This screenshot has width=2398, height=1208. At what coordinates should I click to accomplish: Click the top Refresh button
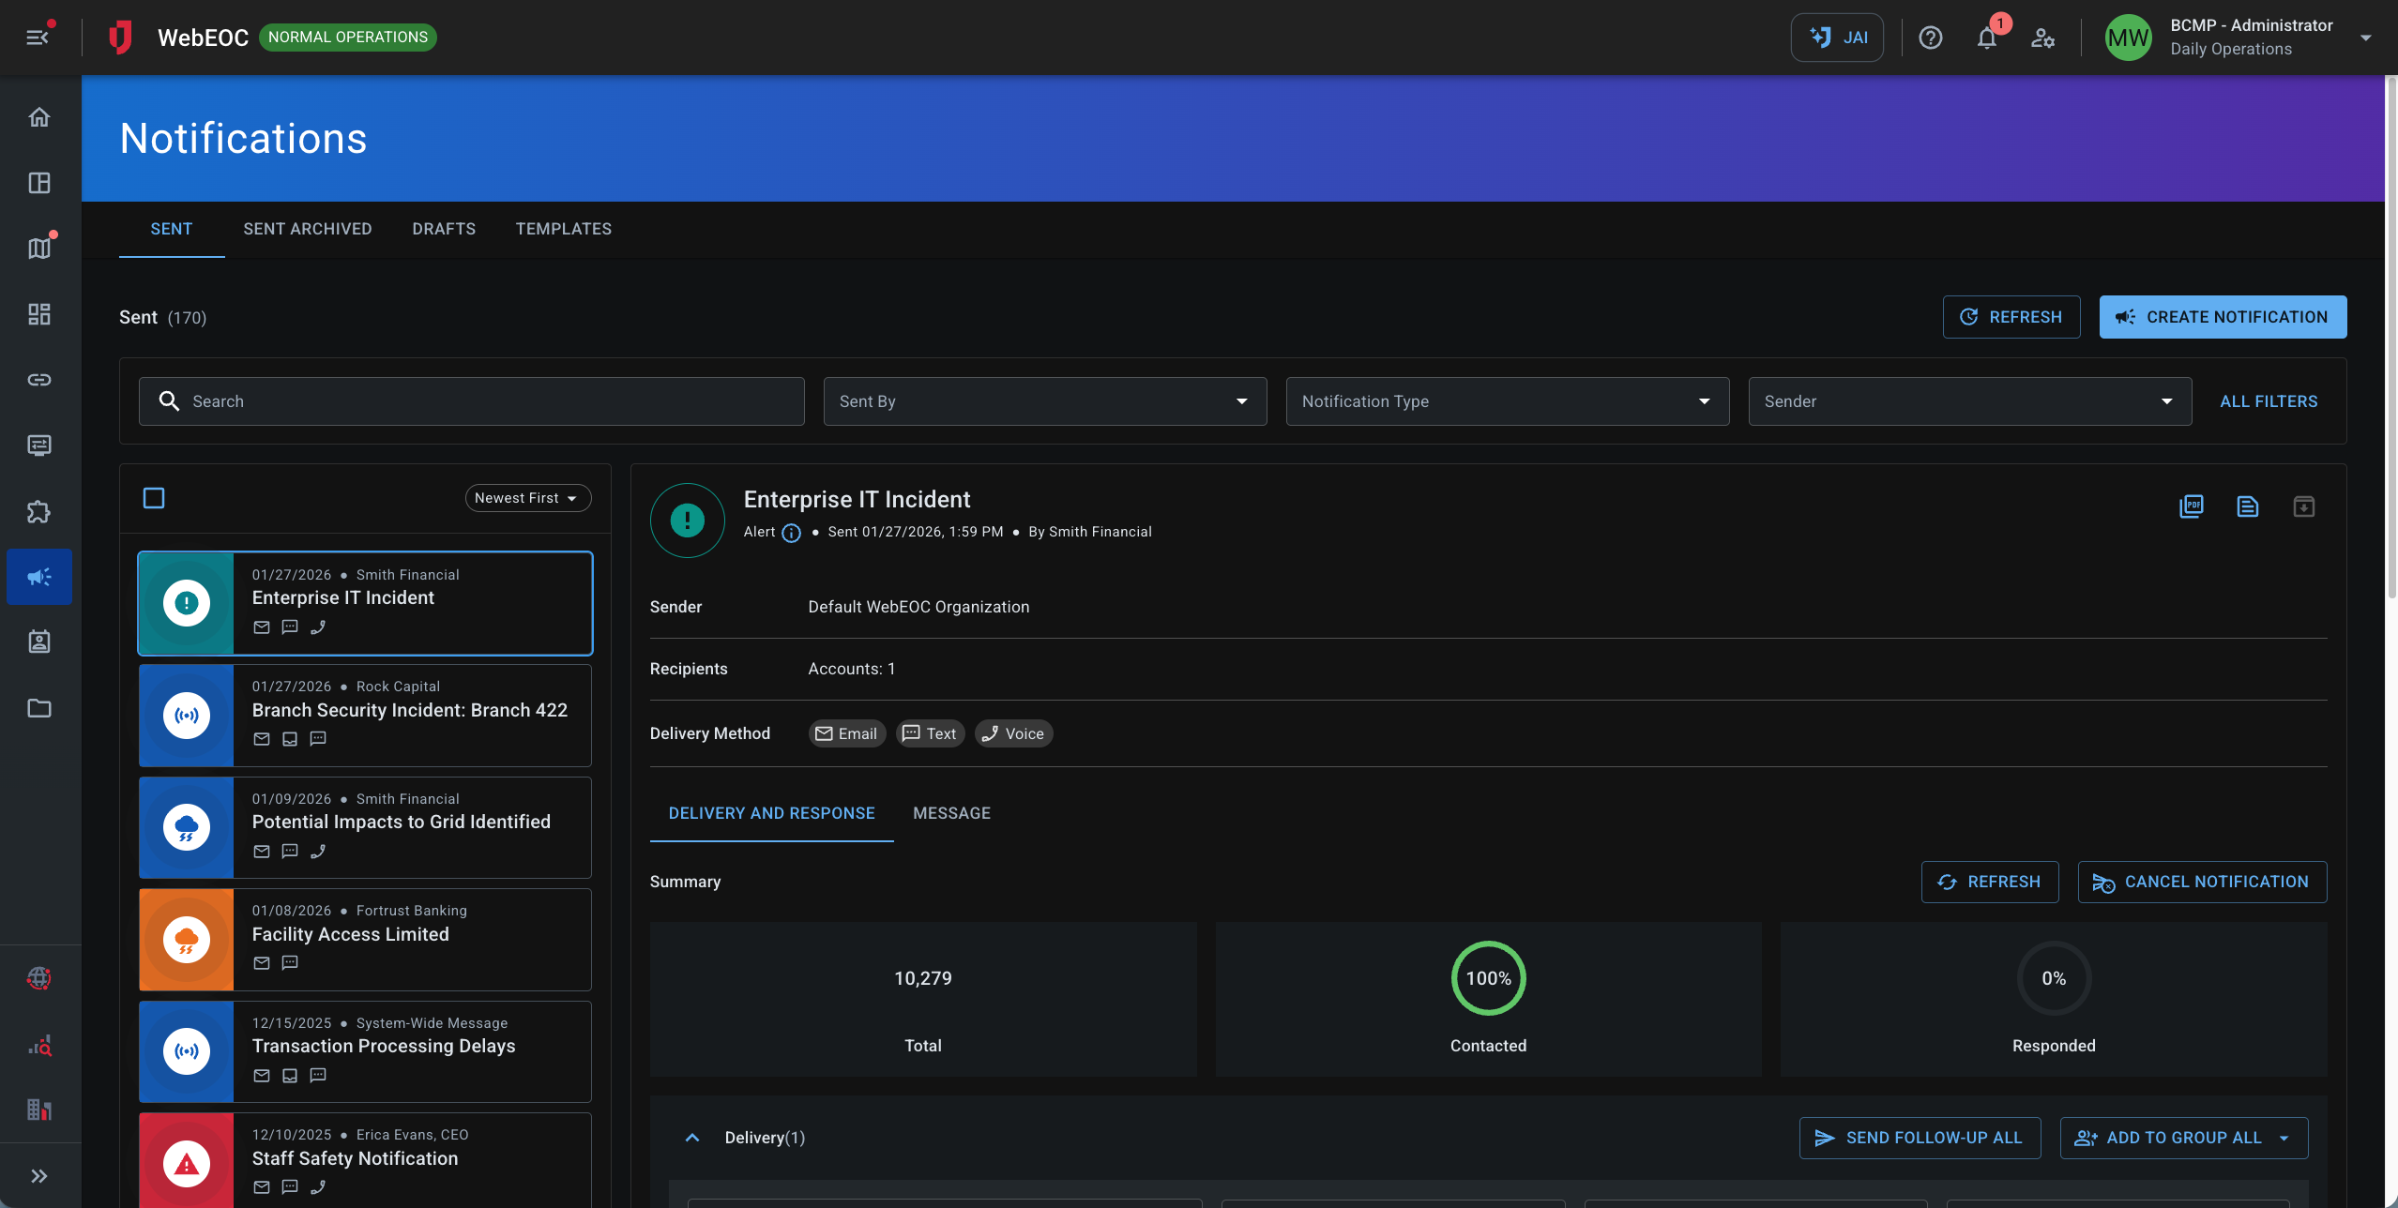point(2011,317)
